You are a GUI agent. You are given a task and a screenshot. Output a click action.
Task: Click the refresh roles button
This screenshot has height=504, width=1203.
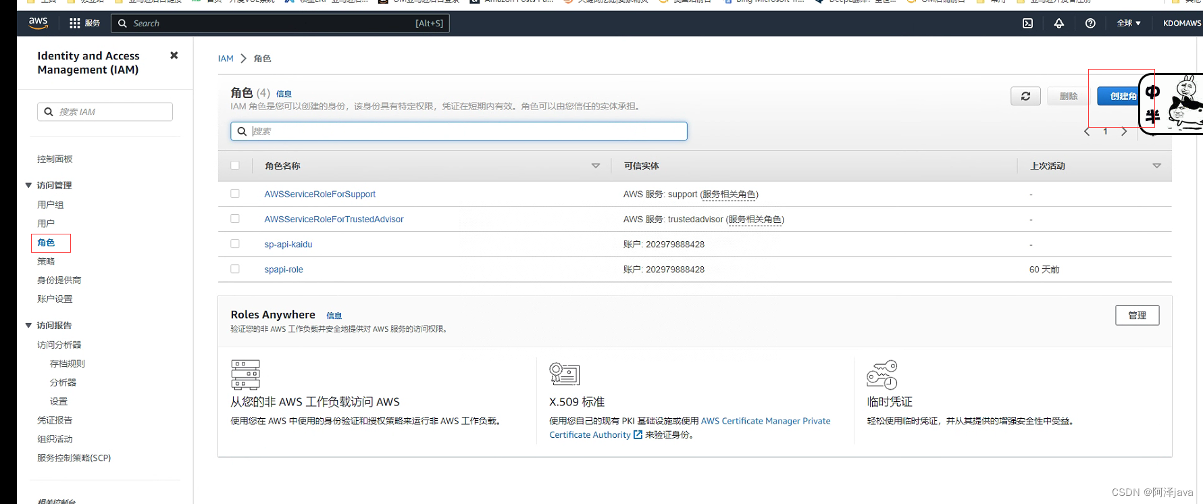pos(1025,96)
